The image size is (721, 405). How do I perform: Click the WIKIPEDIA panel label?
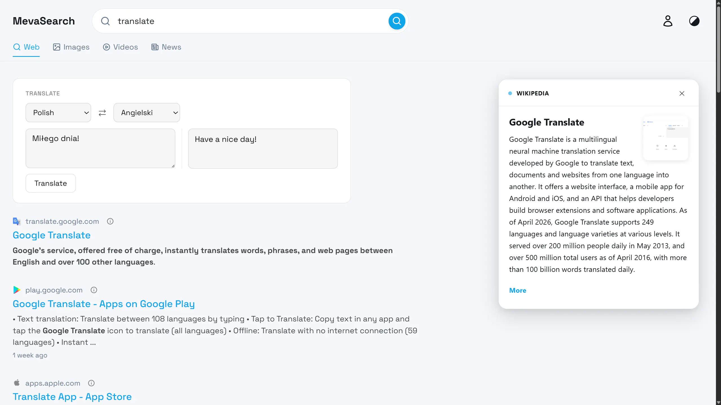coord(533,93)
